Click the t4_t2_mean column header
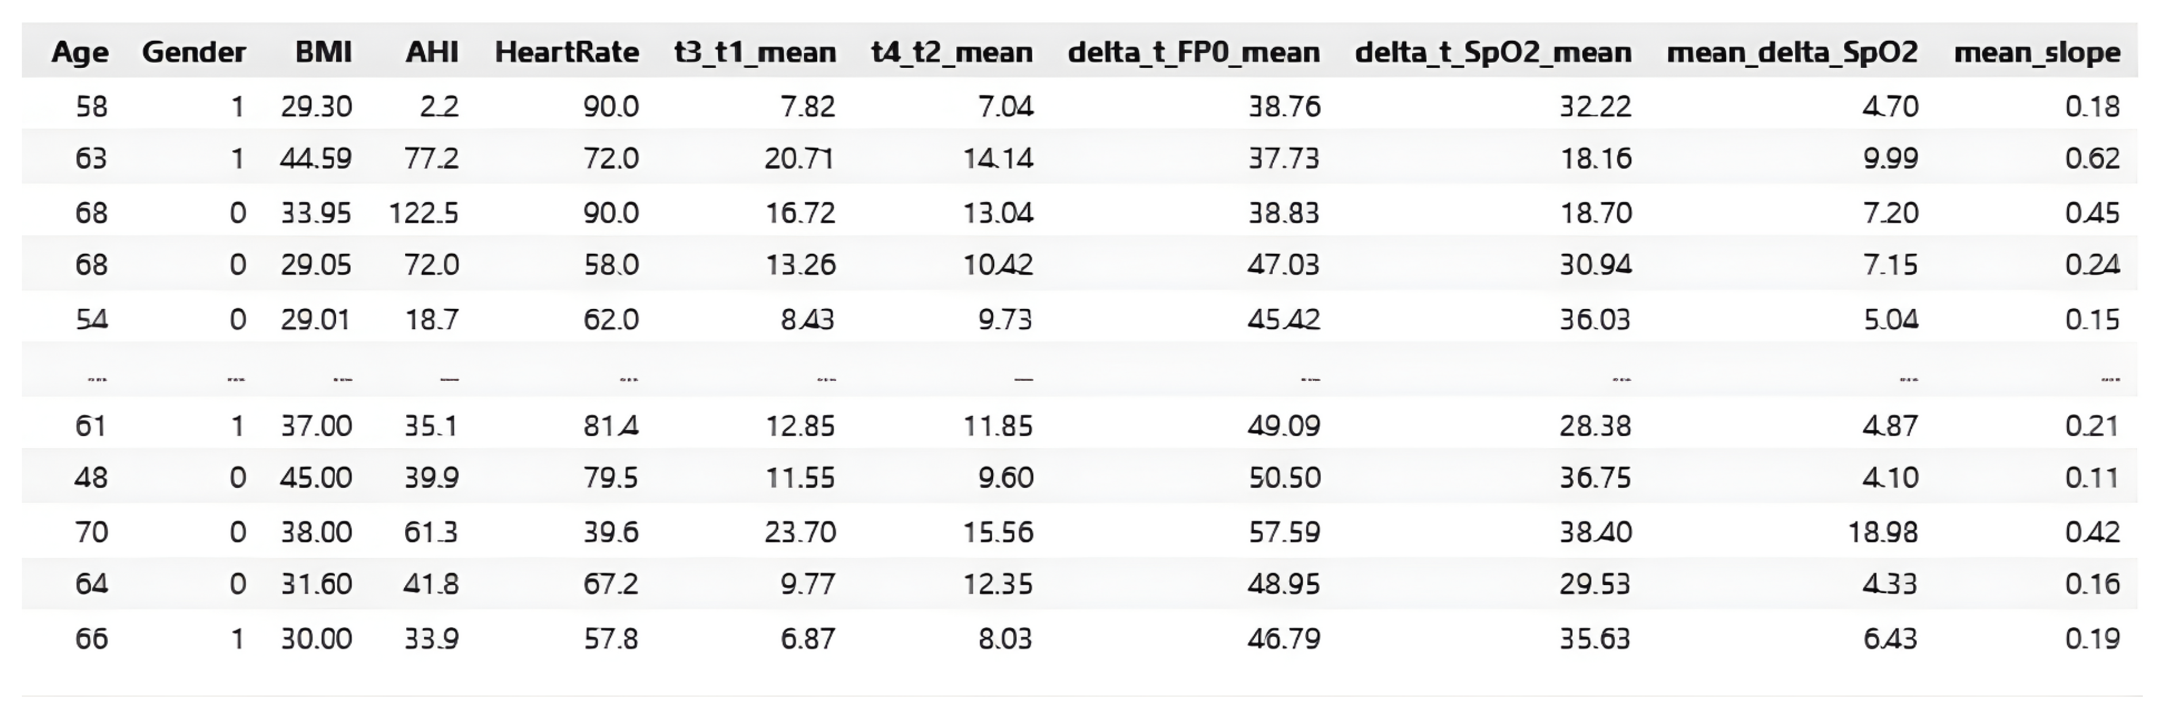The image size is (2163, 714). 952,52
